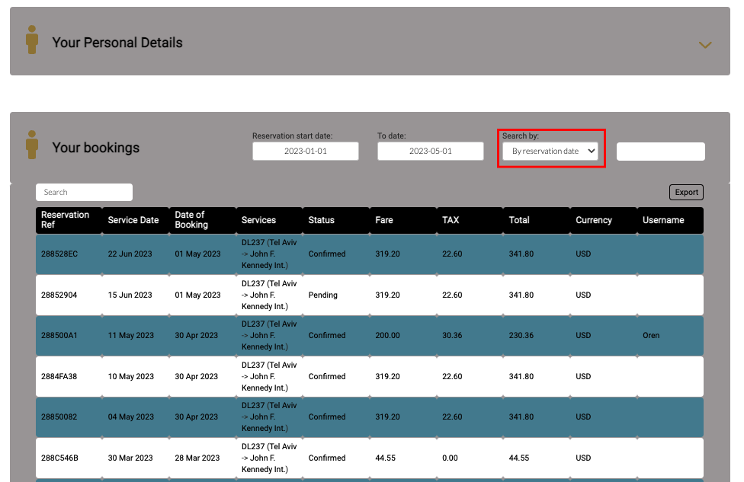Image resolution: width=744 pixels, height=482 pixels.
Task: Click service date 22 Jun 2023
Action: (130, 254)
